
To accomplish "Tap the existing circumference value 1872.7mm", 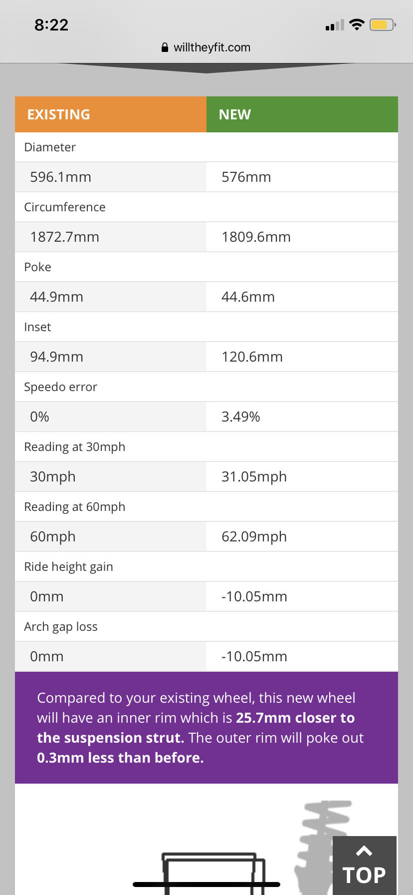I will coord(65,237).
